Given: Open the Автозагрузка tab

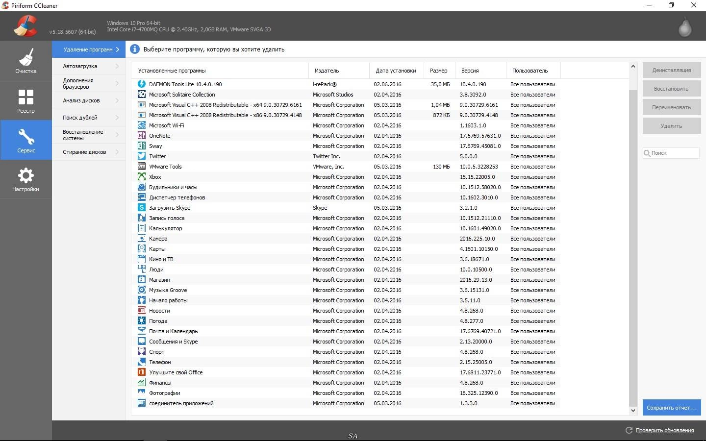Looking at the screenshot, I should pos(89,66).
